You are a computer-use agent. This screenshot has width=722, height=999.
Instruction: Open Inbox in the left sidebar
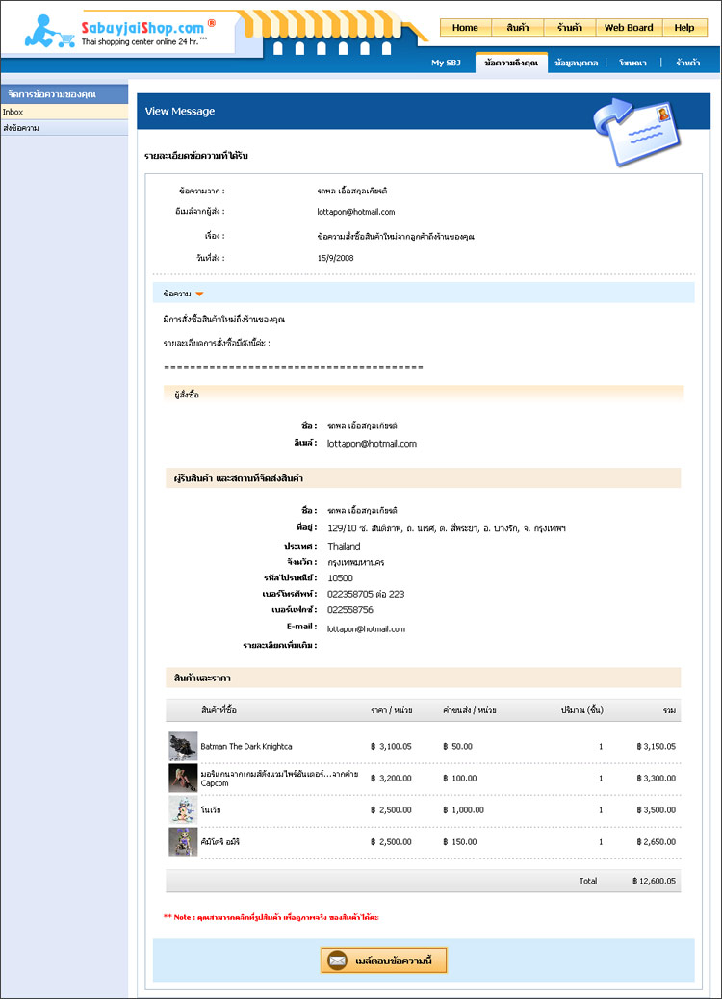pyautogui.click(x=13, y=113)
